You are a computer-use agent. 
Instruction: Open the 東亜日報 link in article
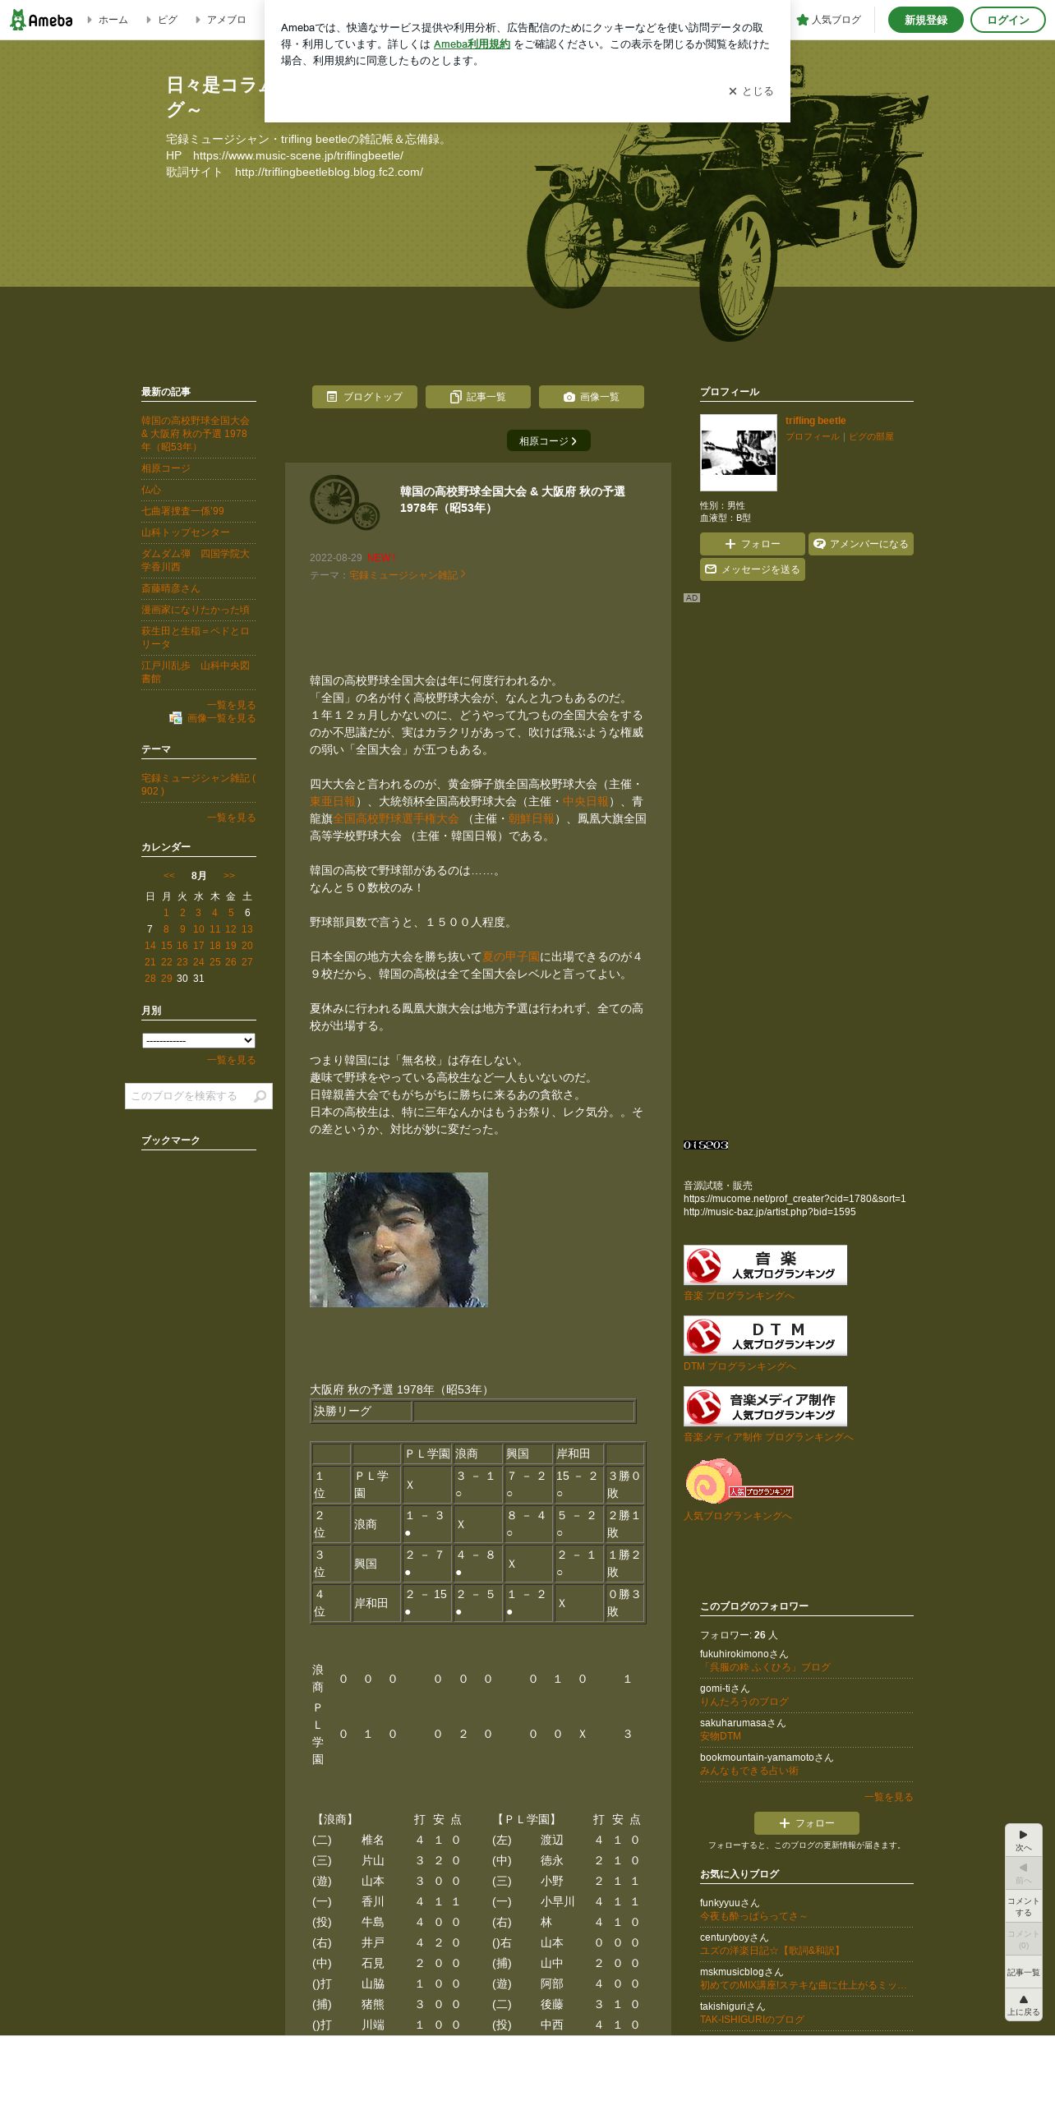[x=333, y=802]
